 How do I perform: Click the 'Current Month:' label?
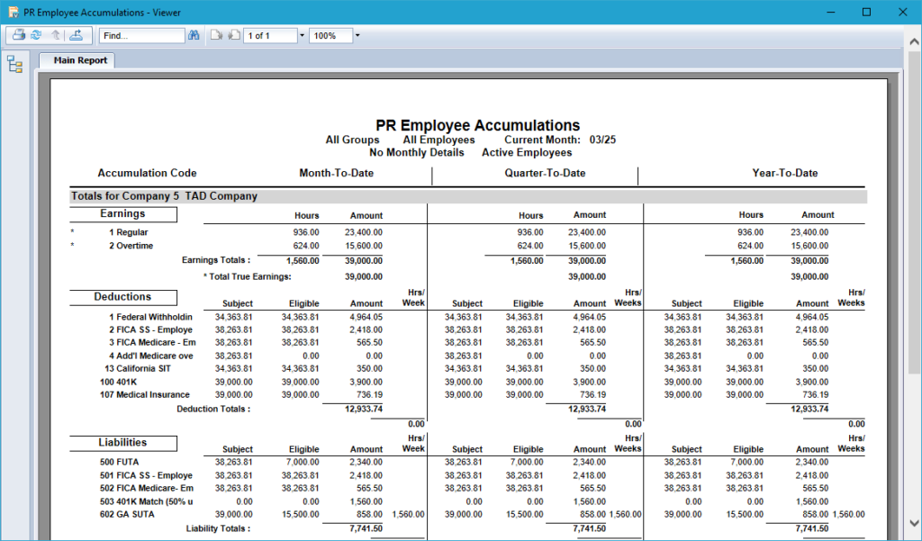[542, 140]
